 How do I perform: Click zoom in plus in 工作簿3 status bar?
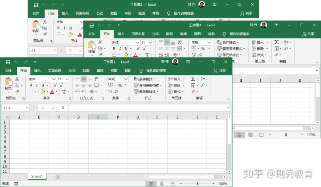(302, 135)
